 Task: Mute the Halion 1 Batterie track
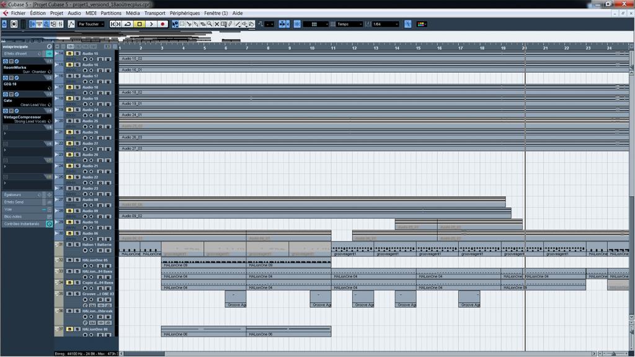69,245
